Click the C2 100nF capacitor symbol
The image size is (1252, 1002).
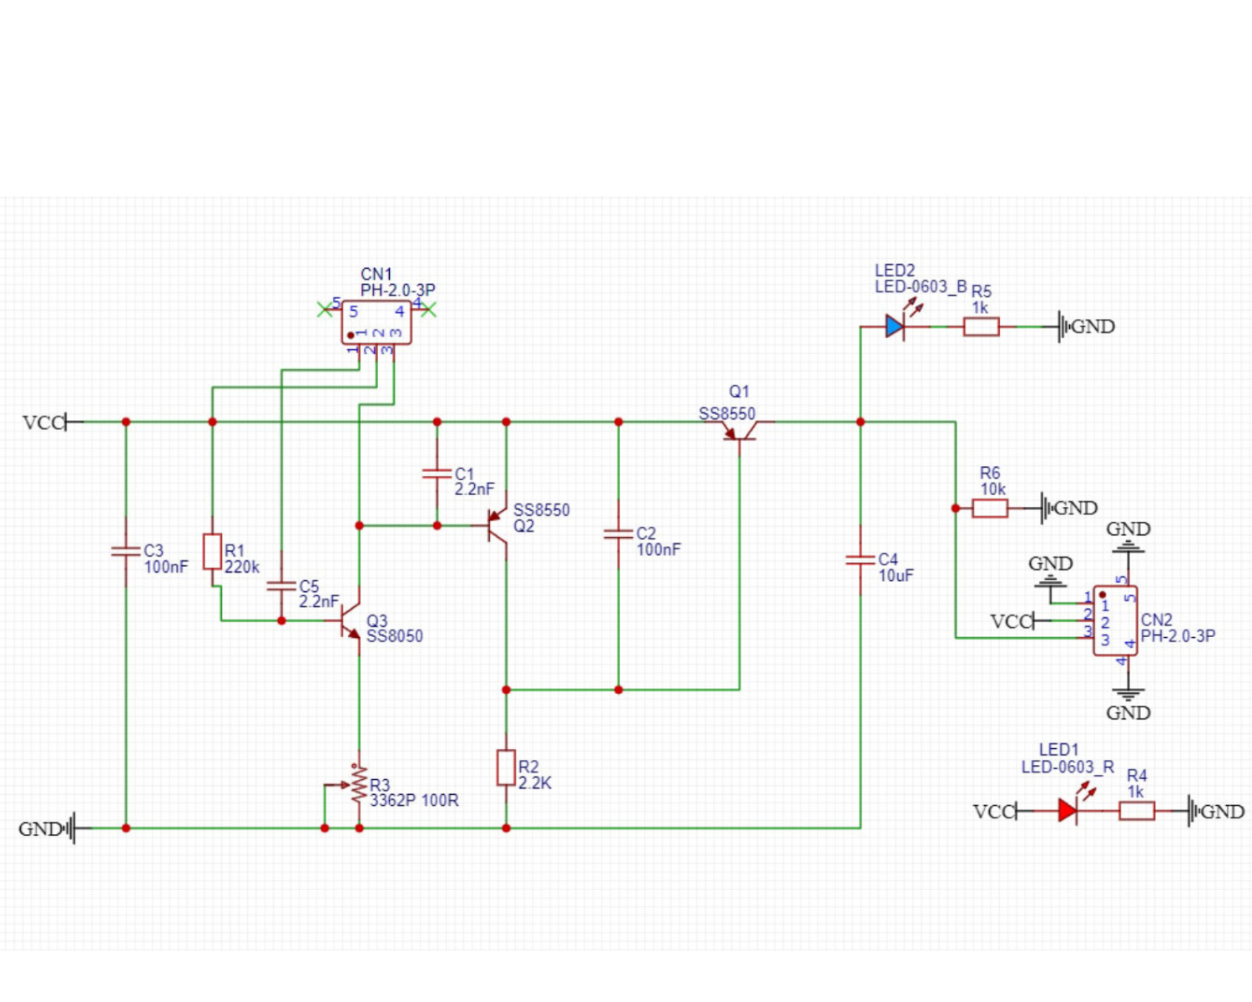(x=618, y=534)
